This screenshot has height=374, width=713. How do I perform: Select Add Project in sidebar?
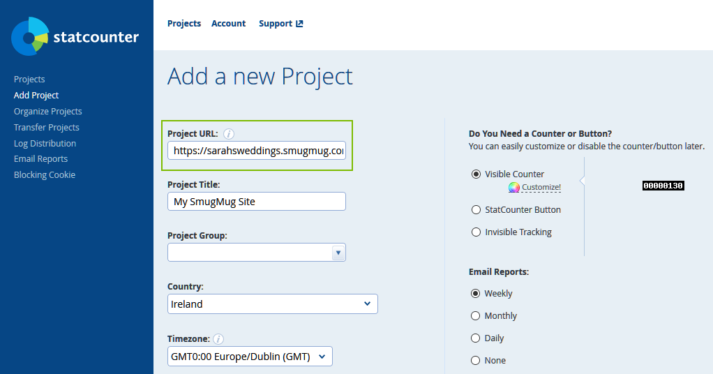[x=36, y=95]
